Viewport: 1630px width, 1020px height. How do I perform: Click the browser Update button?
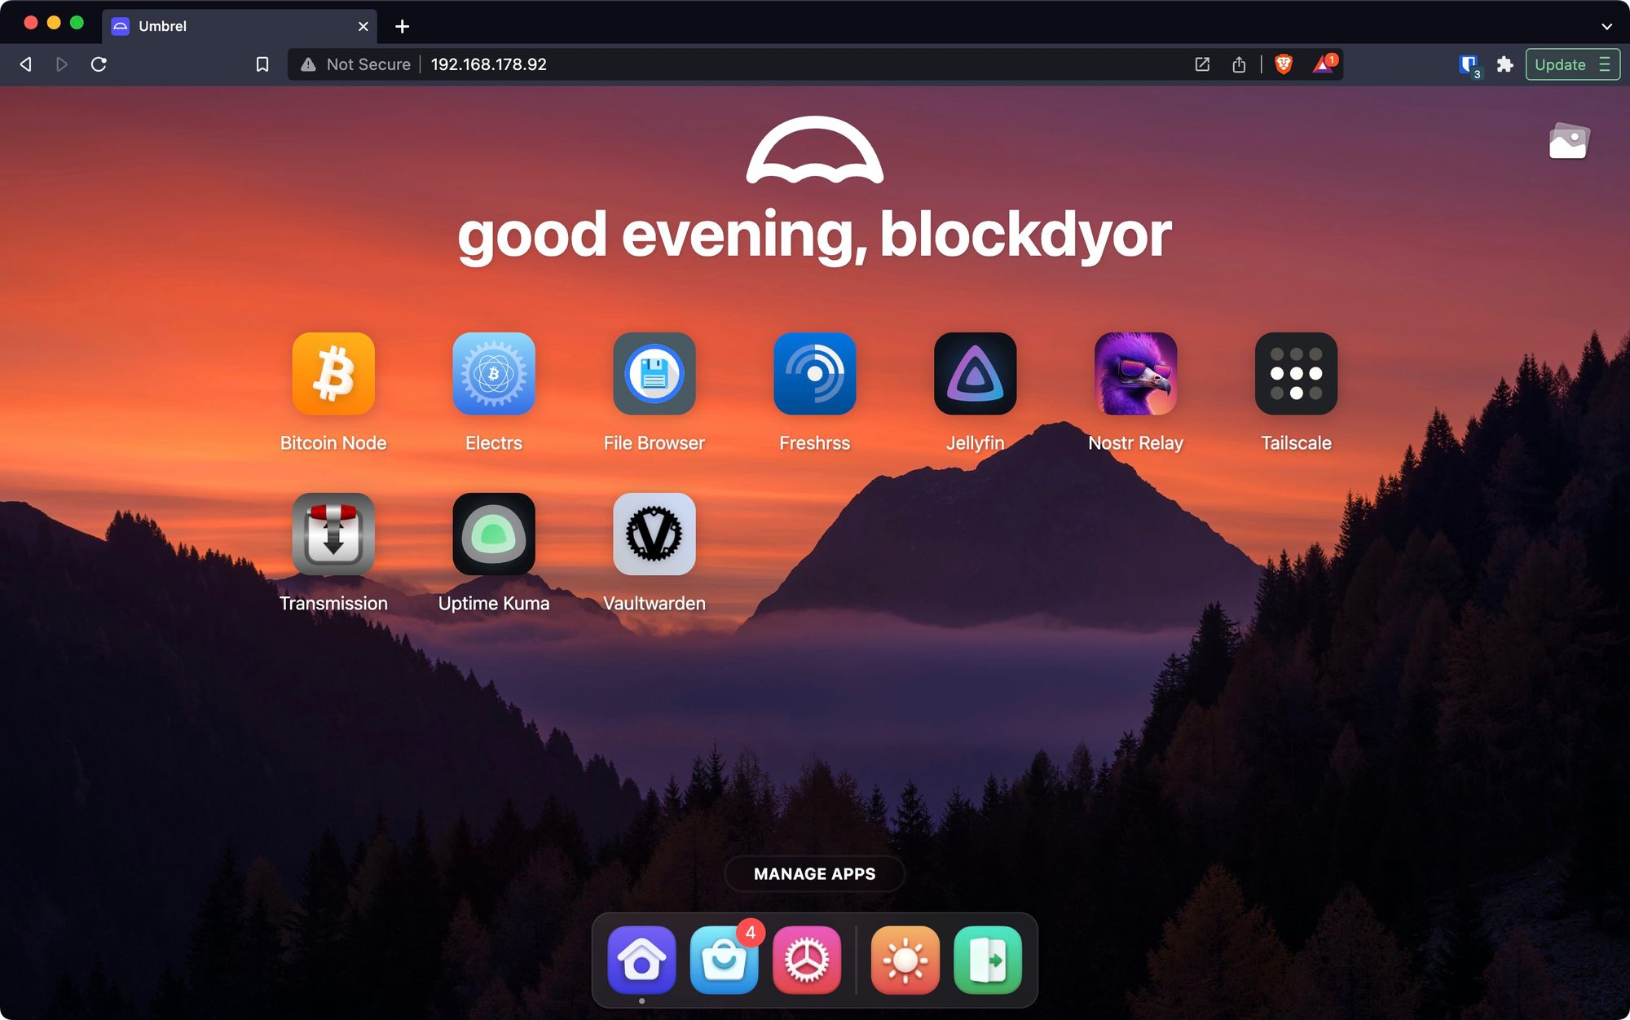coord(1572,64)
